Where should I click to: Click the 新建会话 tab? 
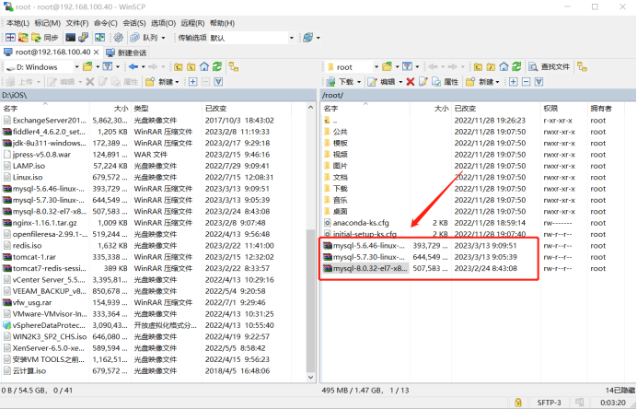[127, 53]
